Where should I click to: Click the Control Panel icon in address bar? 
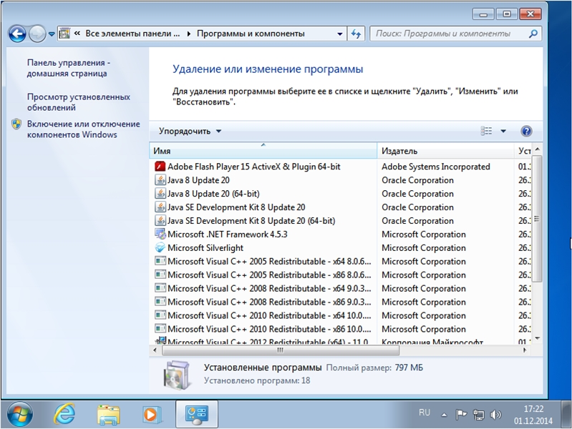pyautogui.click(x=64, y=34)
